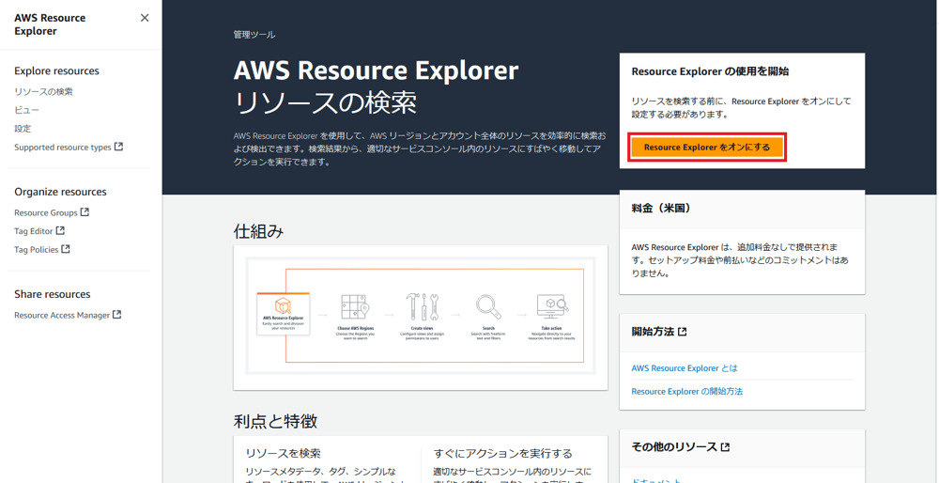This screenshot has width=939, height=483.
Task: Open リソースの検索 in the sidebar
Action: [44, 92]
